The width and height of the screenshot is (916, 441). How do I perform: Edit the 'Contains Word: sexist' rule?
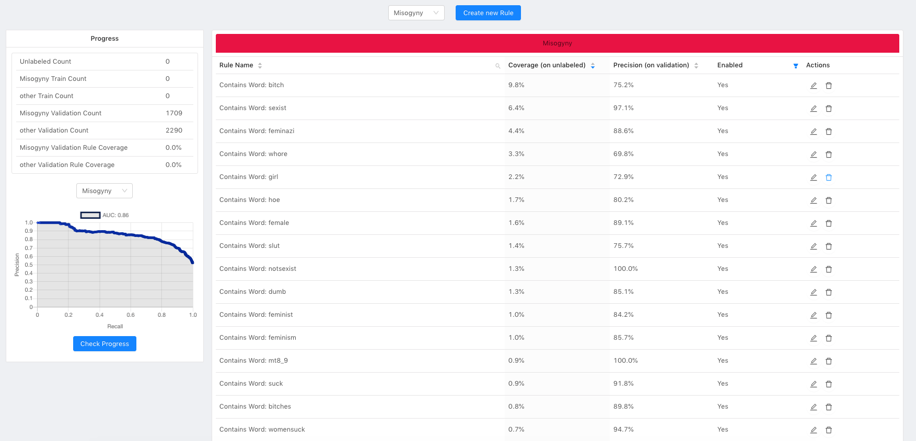pos(814,109)
